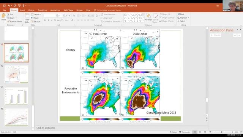This screenshot has height=137, width=243.
Task: Toggle strikethrough formatting
Action: (58, 20)
